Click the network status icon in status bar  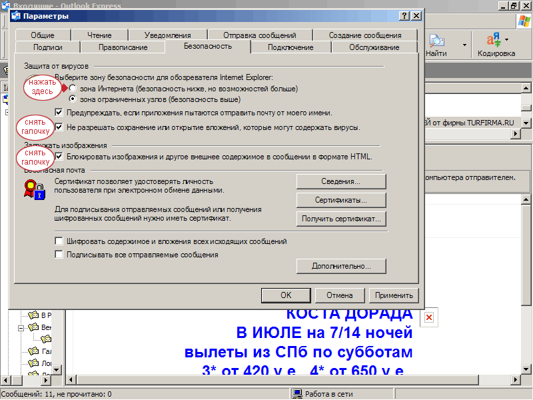[x=298, y=394]
